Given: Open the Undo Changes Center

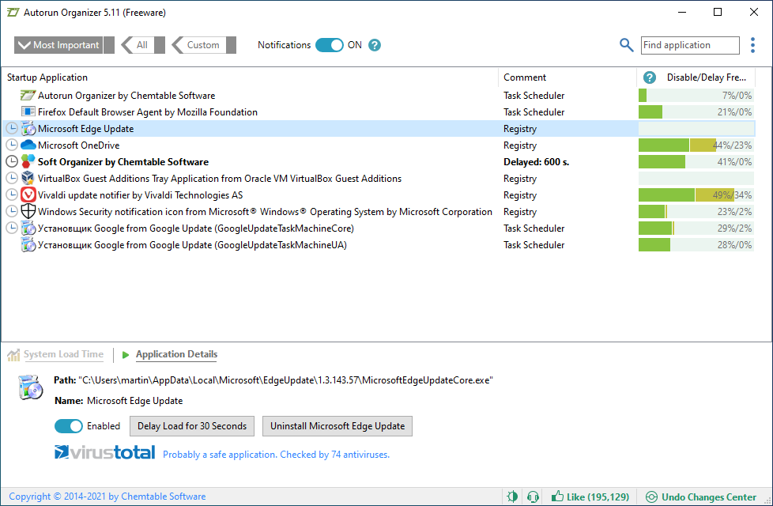Looking at the screenshot, I should coord(701,497).
